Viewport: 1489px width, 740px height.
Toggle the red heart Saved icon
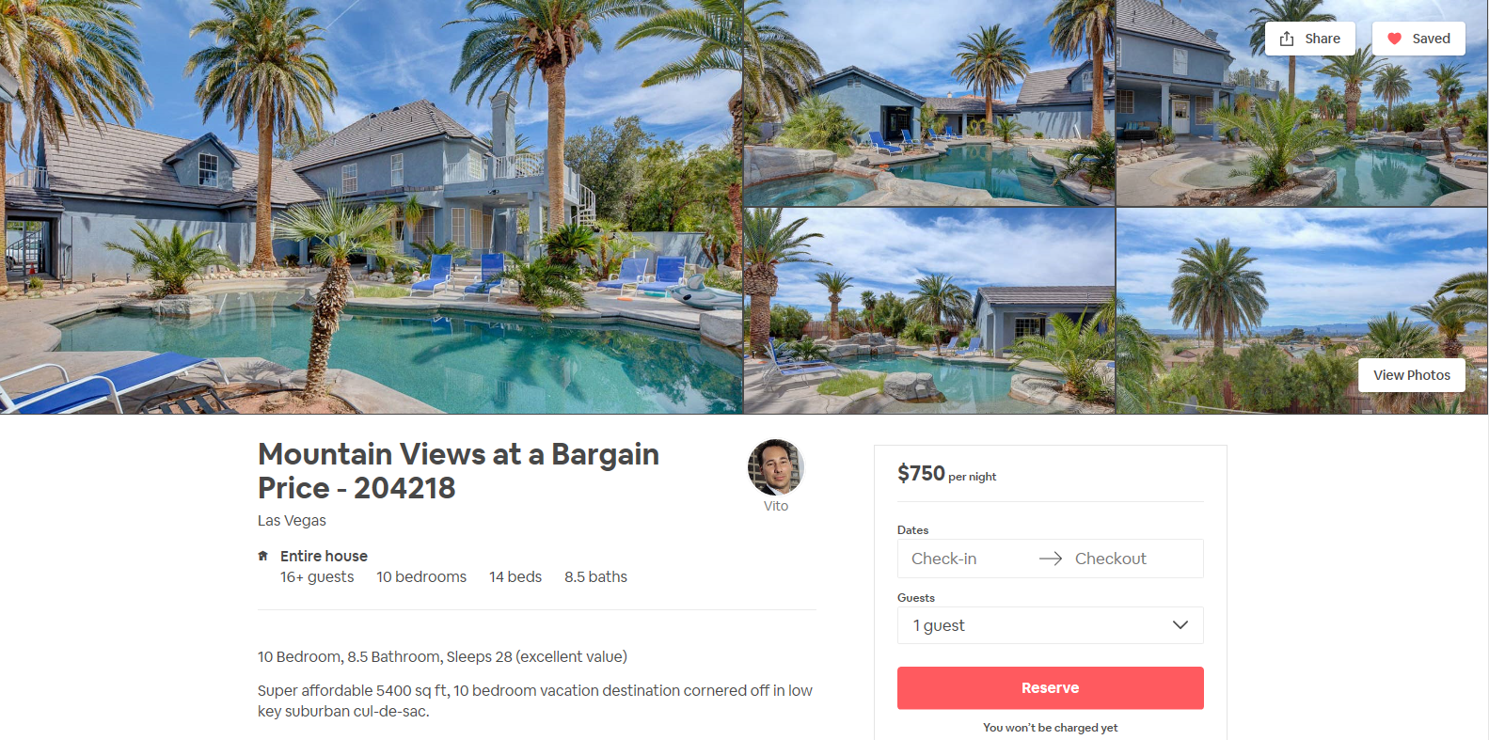pos(1395,39)
